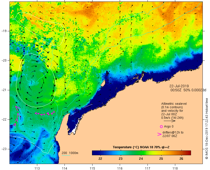
Task: Click the Temperature NOAA 18 colorbar title
Action: [141, 147]
